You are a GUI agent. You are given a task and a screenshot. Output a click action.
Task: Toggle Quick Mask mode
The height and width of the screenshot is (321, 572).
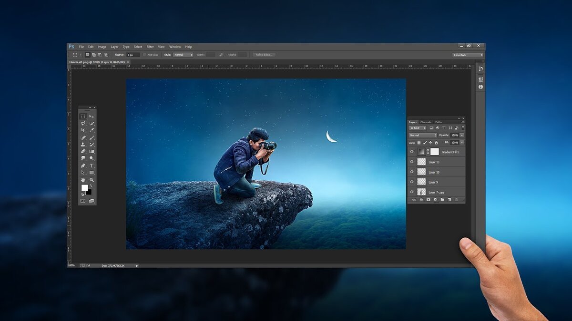point(83,201)
